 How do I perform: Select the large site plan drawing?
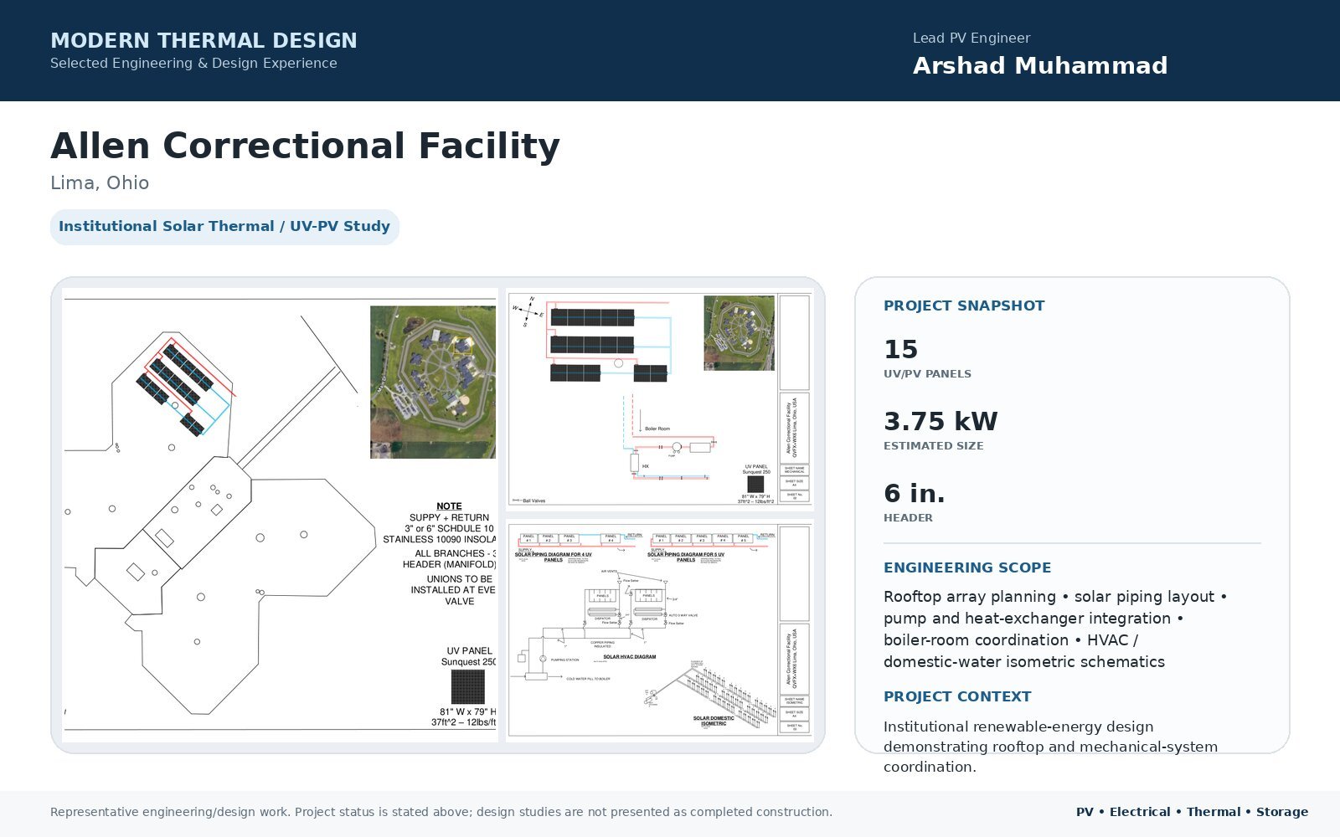(280, 515)
